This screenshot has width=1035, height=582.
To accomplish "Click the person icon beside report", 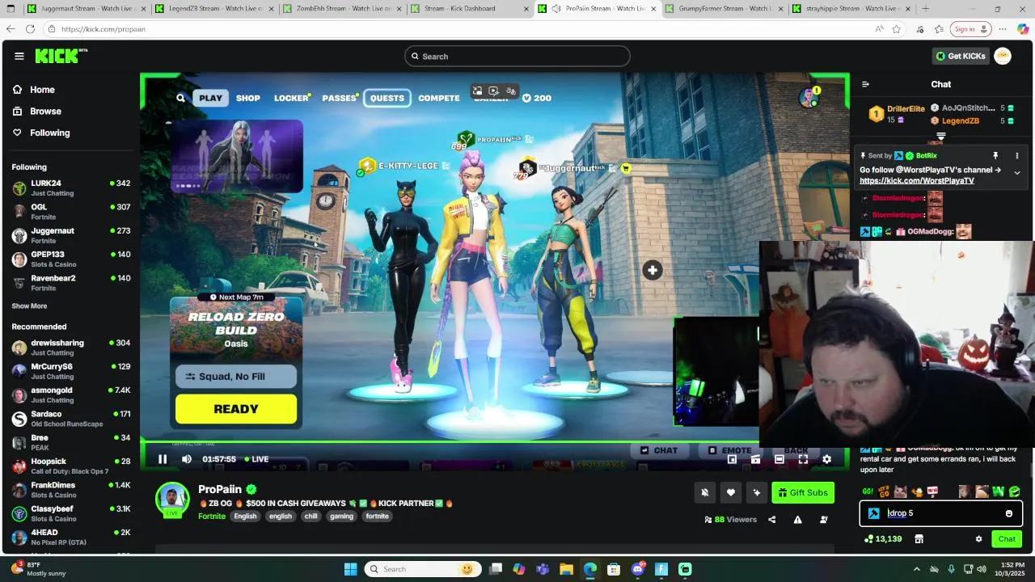I will coord(824,520).
